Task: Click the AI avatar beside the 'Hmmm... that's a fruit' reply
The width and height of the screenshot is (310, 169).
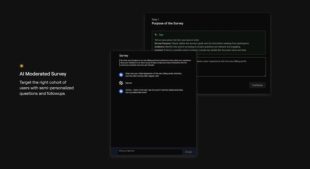Action: pos(121,91)
